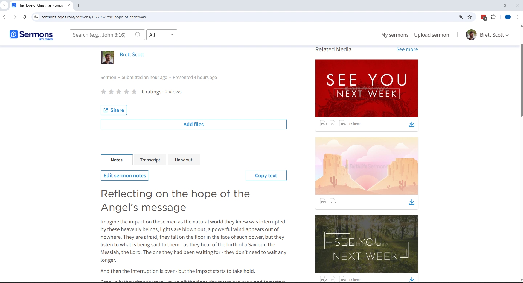
Task: Go back in browser history
Action: coord(5,17)
